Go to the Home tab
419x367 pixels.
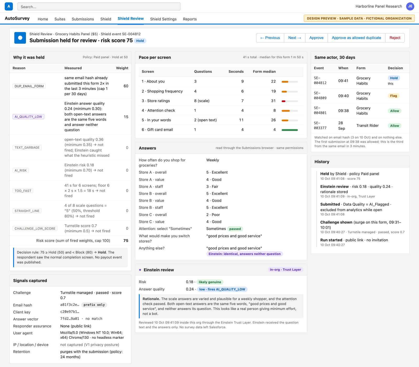pos(43,19)
